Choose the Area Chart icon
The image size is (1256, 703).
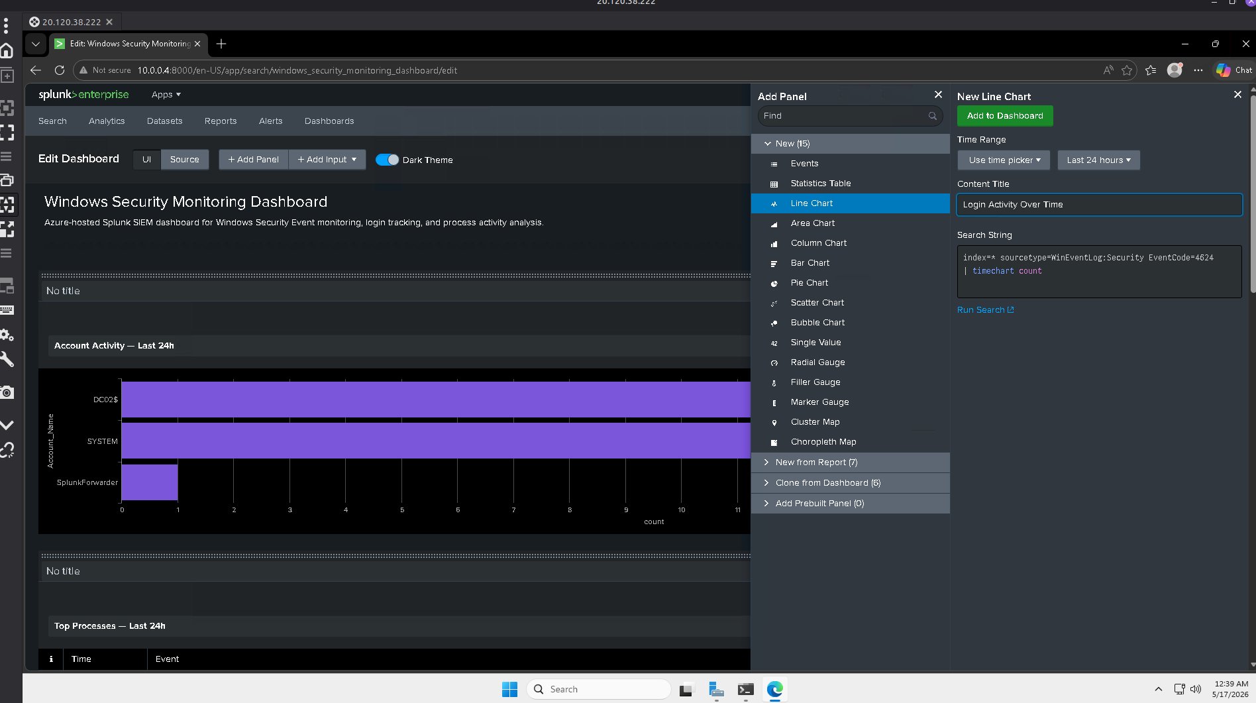[x=774, y=224]
